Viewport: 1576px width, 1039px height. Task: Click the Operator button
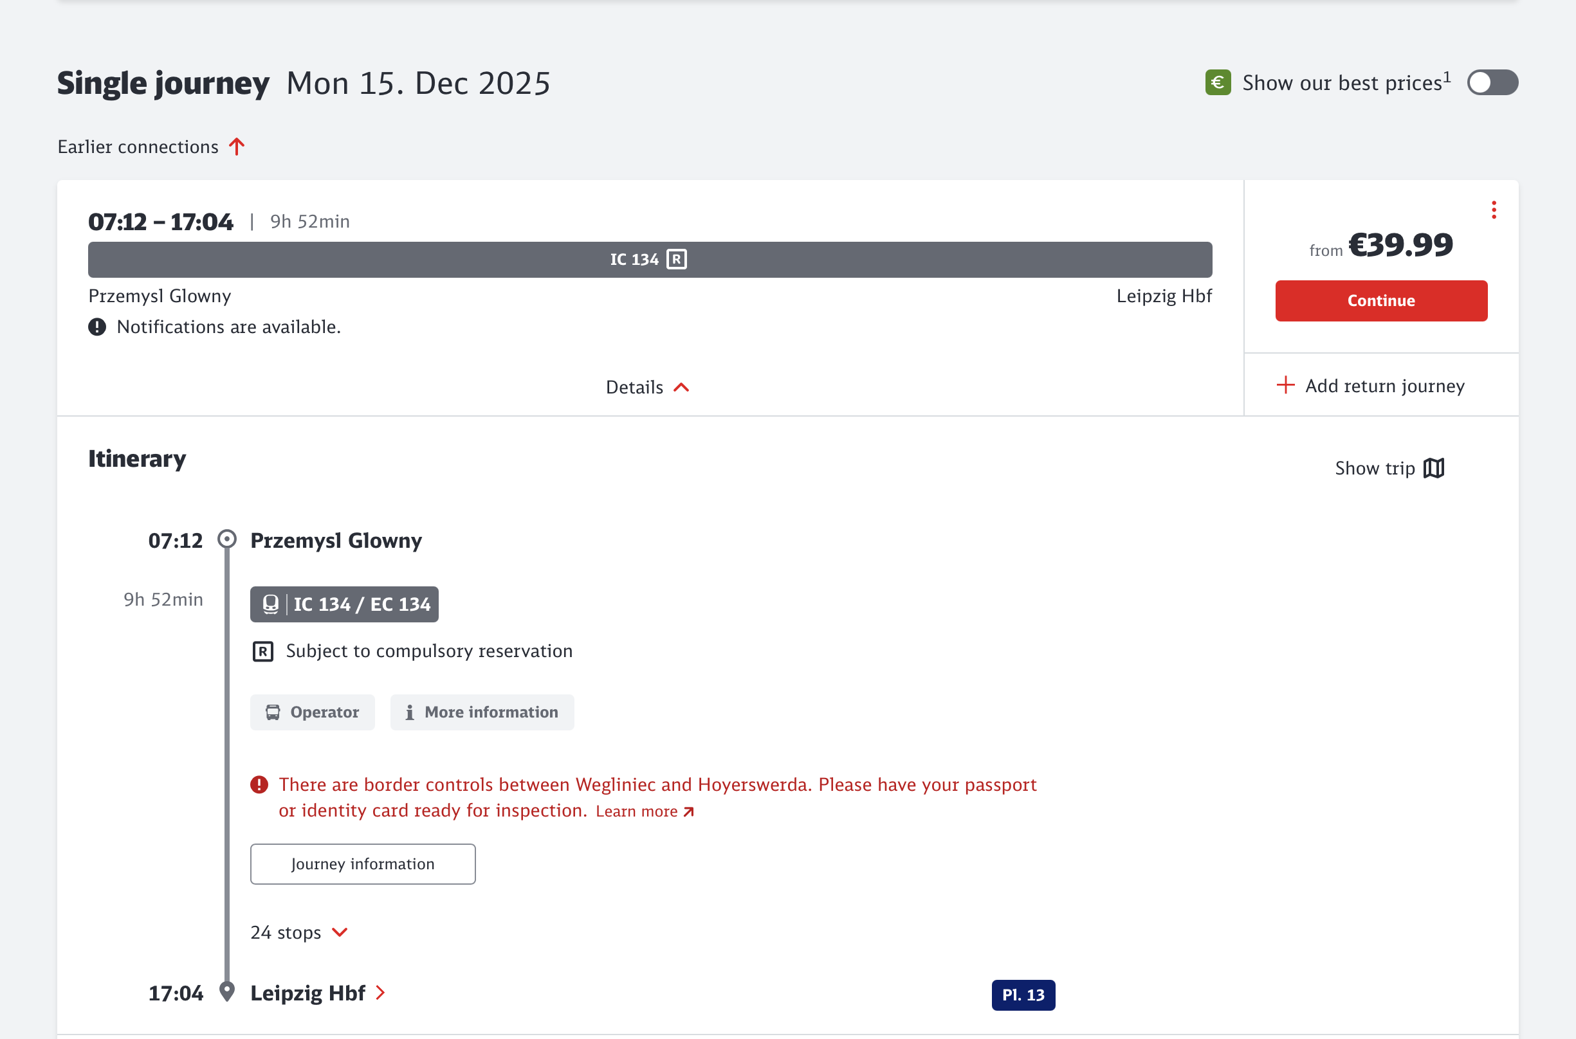point(312,712)
